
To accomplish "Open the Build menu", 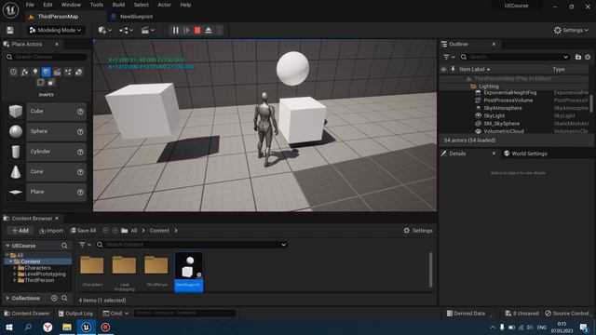I will [x=118, y=5].
